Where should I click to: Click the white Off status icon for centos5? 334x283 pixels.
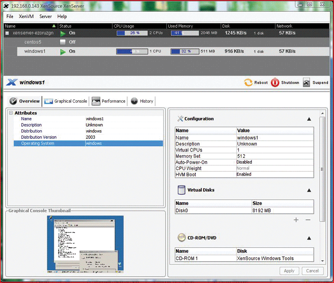[63, 42]
